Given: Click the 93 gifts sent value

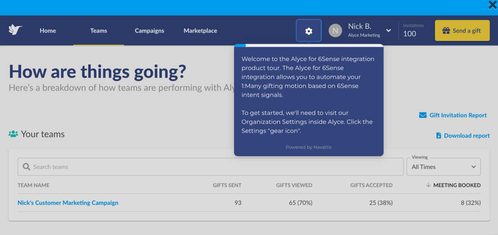Looking at the screenshot, I should tap(237, 203).
